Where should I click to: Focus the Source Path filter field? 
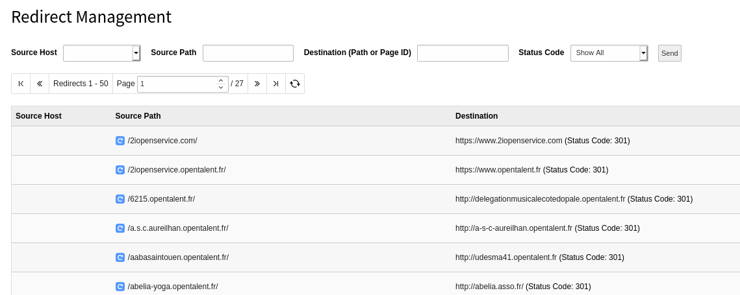click(248, 53)
